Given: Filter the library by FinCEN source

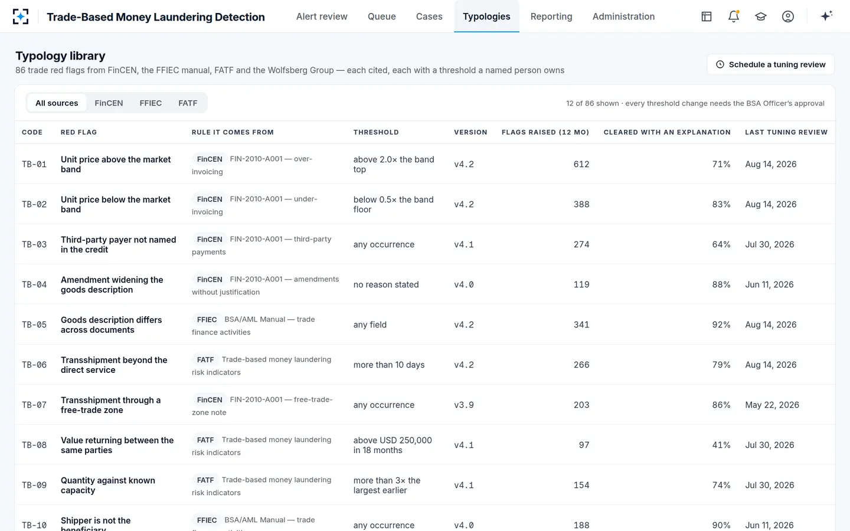Looking at the screenshot, I should (x=109, y=103).
